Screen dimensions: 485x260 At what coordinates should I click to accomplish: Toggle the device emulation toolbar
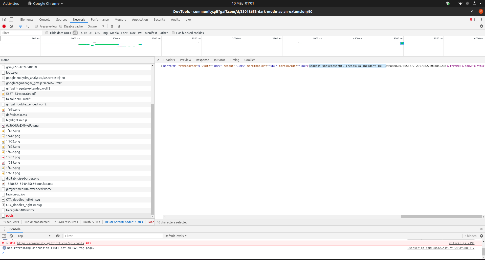[x=11, y=19]
